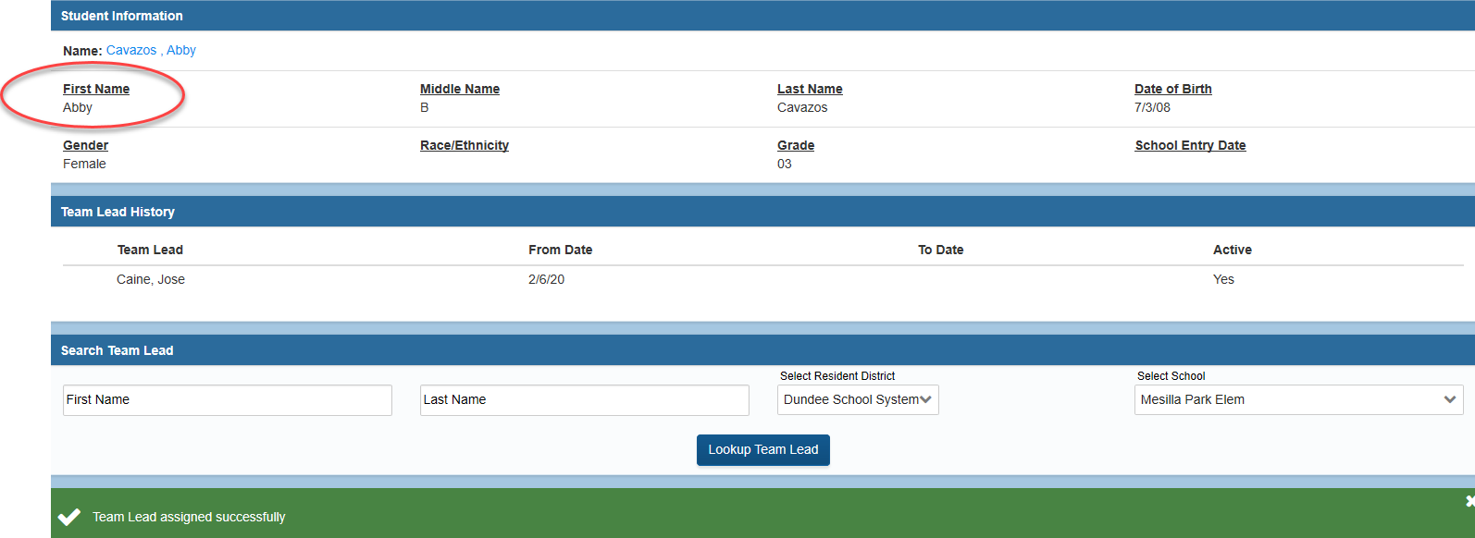1475x538 pixels.
Task: Click the Date of Birth label
Action: coord(1172,89)
